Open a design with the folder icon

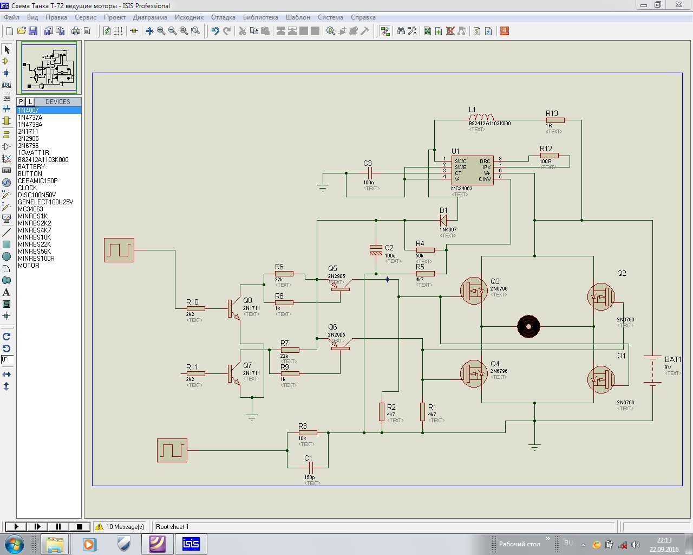pyautogui.click(x=21, y=31)
